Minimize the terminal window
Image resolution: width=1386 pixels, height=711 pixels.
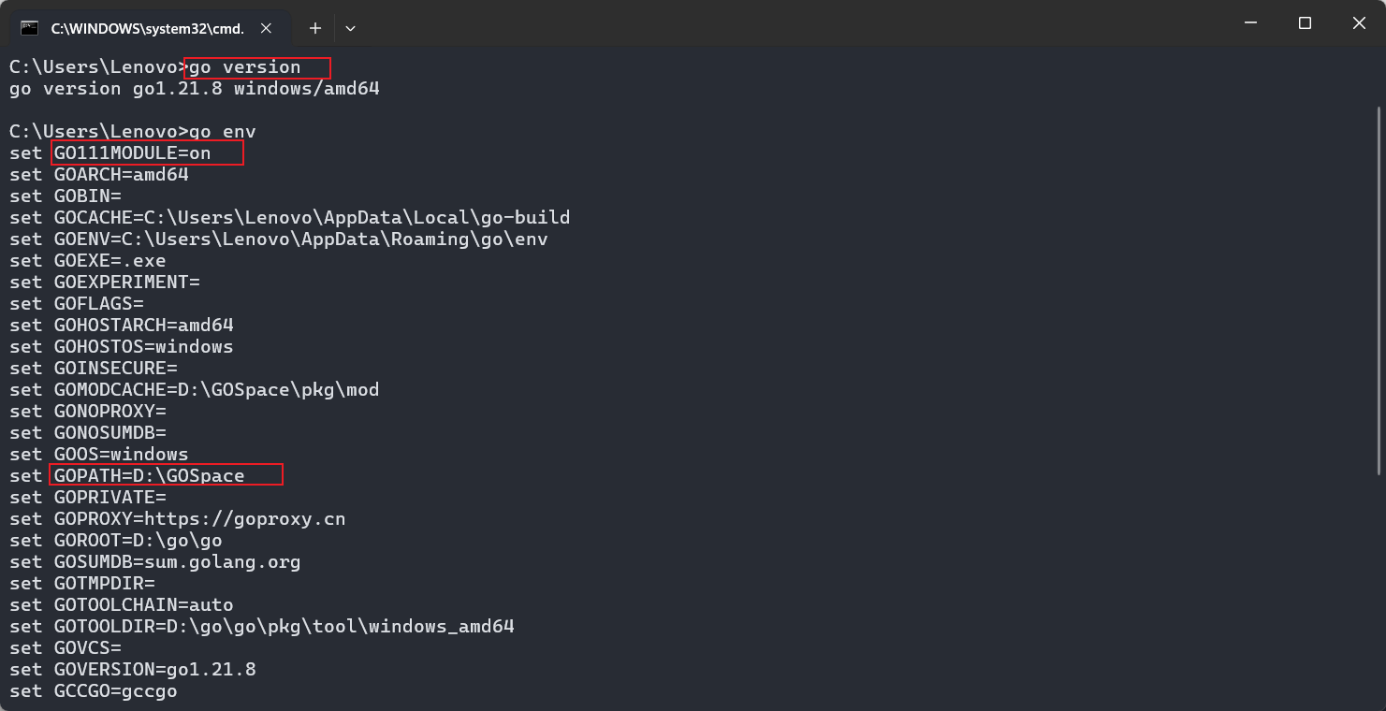pos(1251,23)
